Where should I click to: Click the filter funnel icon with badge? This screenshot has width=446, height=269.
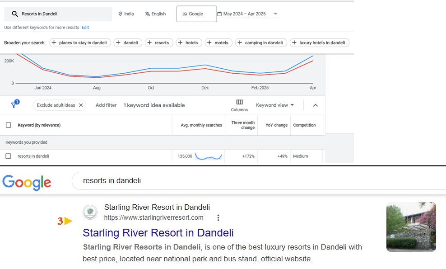pyautogui.click(x=14, y=105)
